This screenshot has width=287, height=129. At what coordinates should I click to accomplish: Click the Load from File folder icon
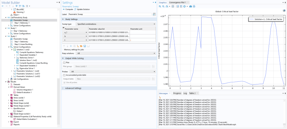pos(81,46)
